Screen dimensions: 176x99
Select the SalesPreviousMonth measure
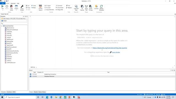point(12,47)
